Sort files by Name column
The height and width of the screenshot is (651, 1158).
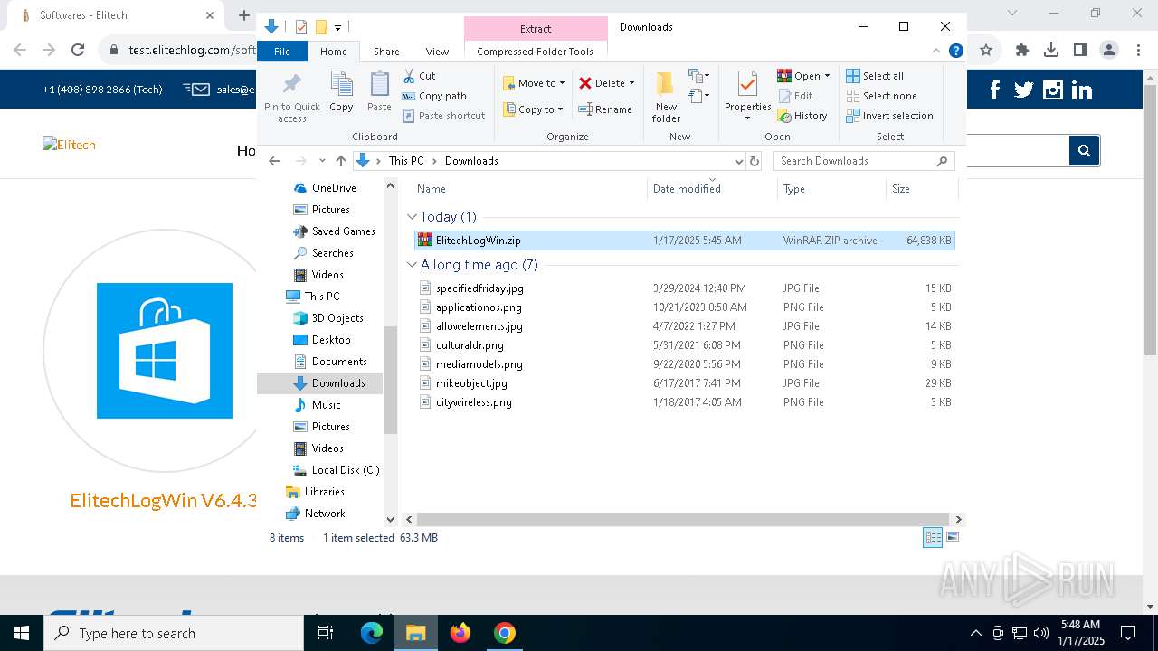tap(530, 189)
